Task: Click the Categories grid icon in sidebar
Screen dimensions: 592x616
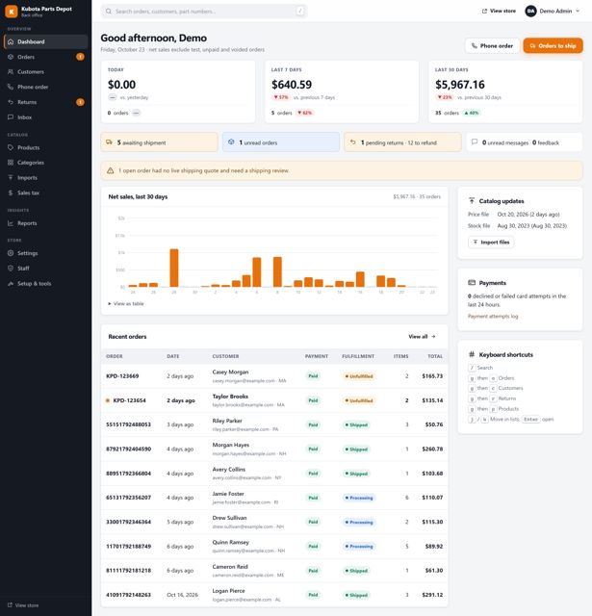Action: (11, 163)
